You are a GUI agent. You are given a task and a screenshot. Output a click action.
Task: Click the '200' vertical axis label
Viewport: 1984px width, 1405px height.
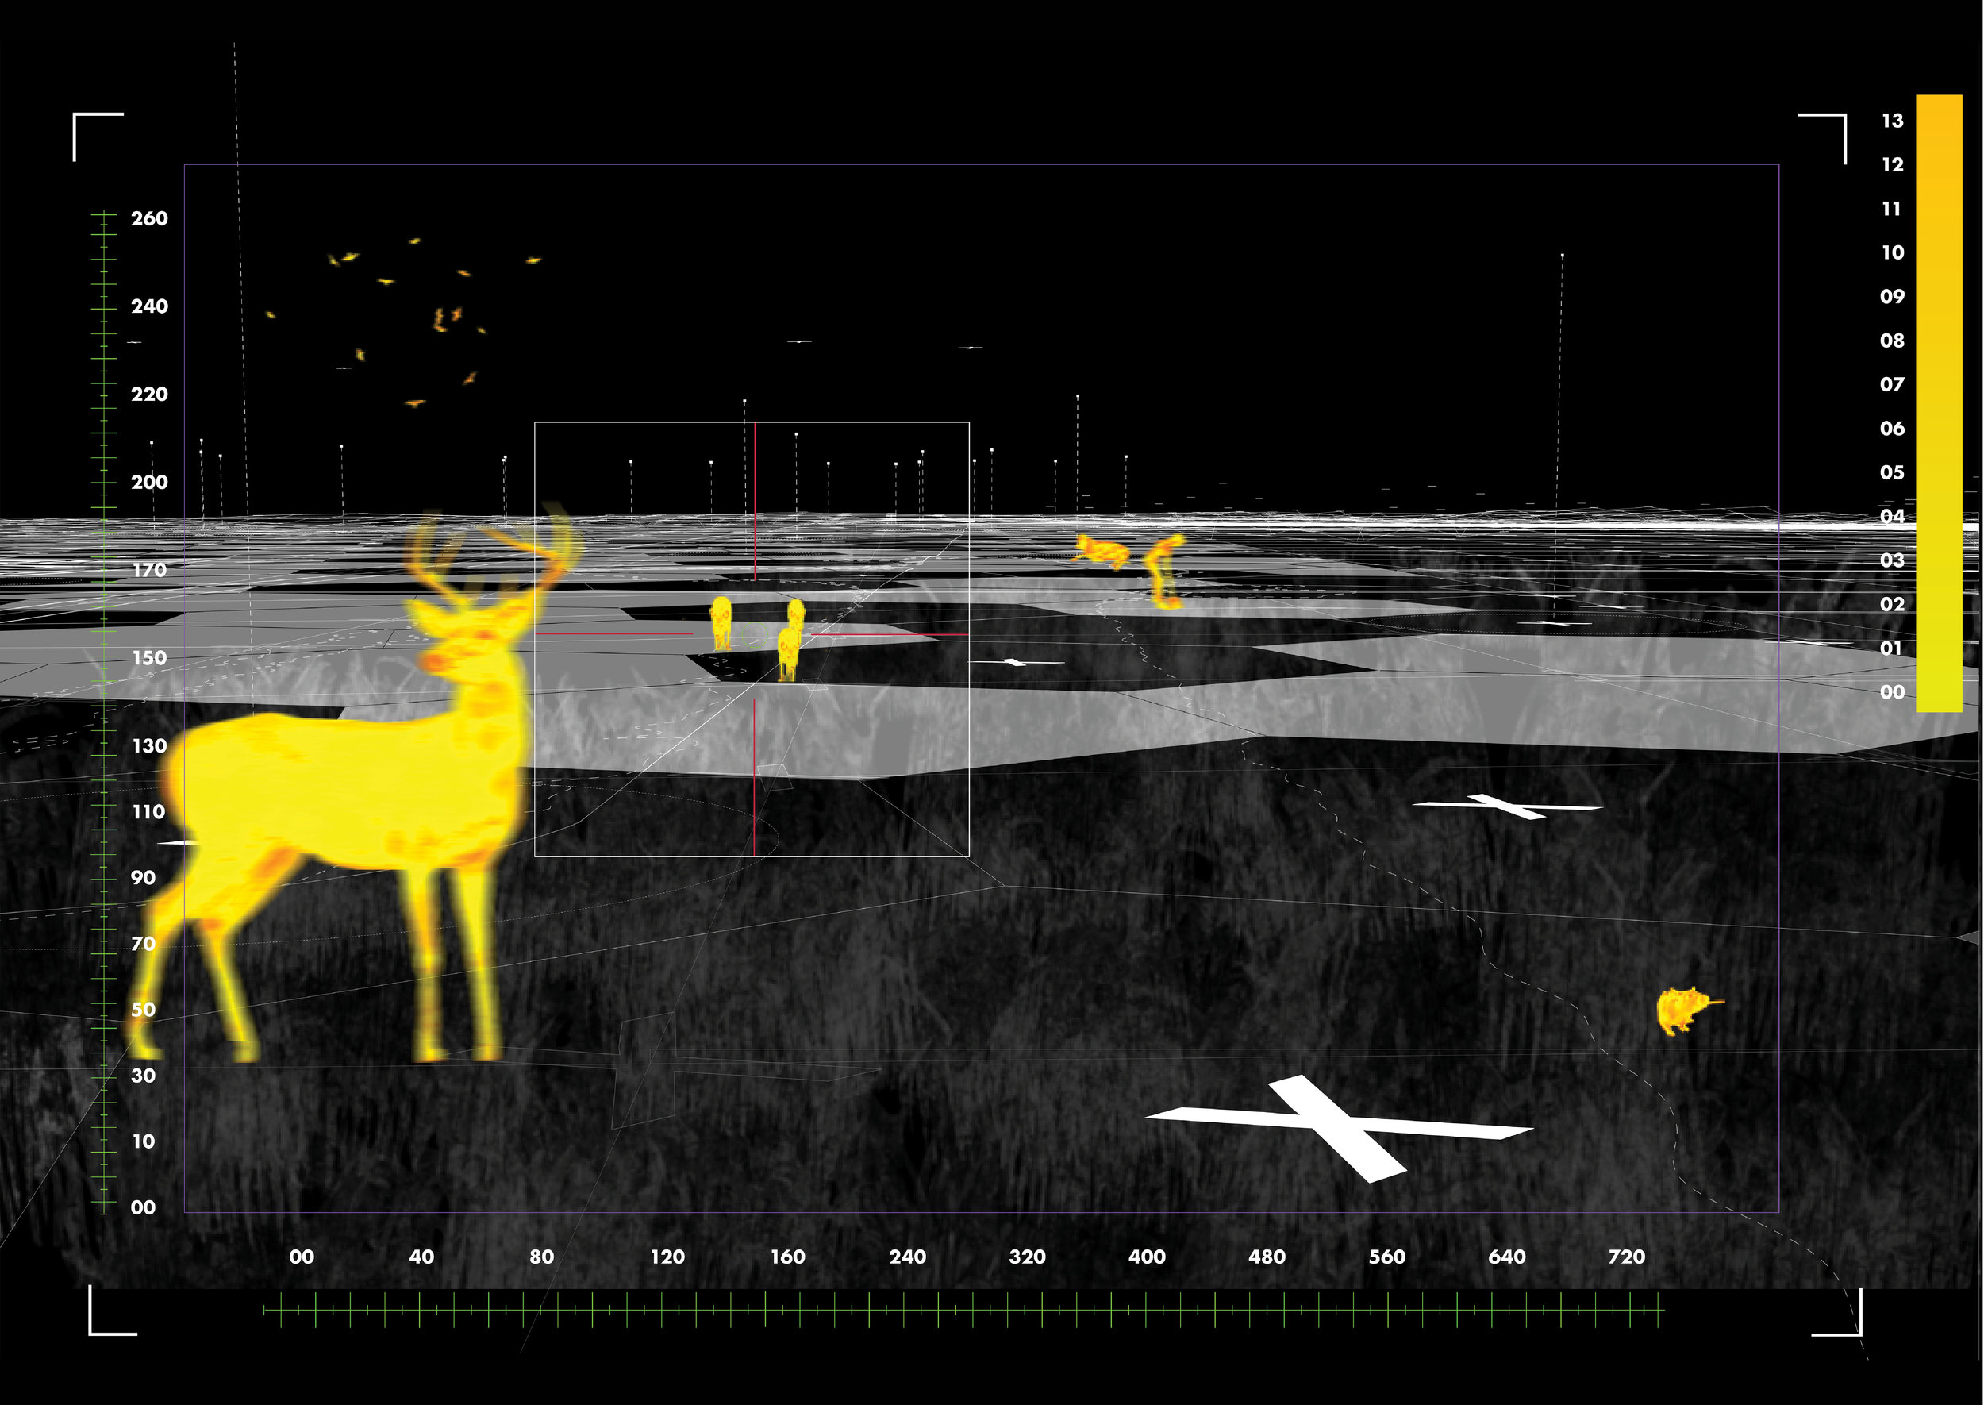point(150,483)
